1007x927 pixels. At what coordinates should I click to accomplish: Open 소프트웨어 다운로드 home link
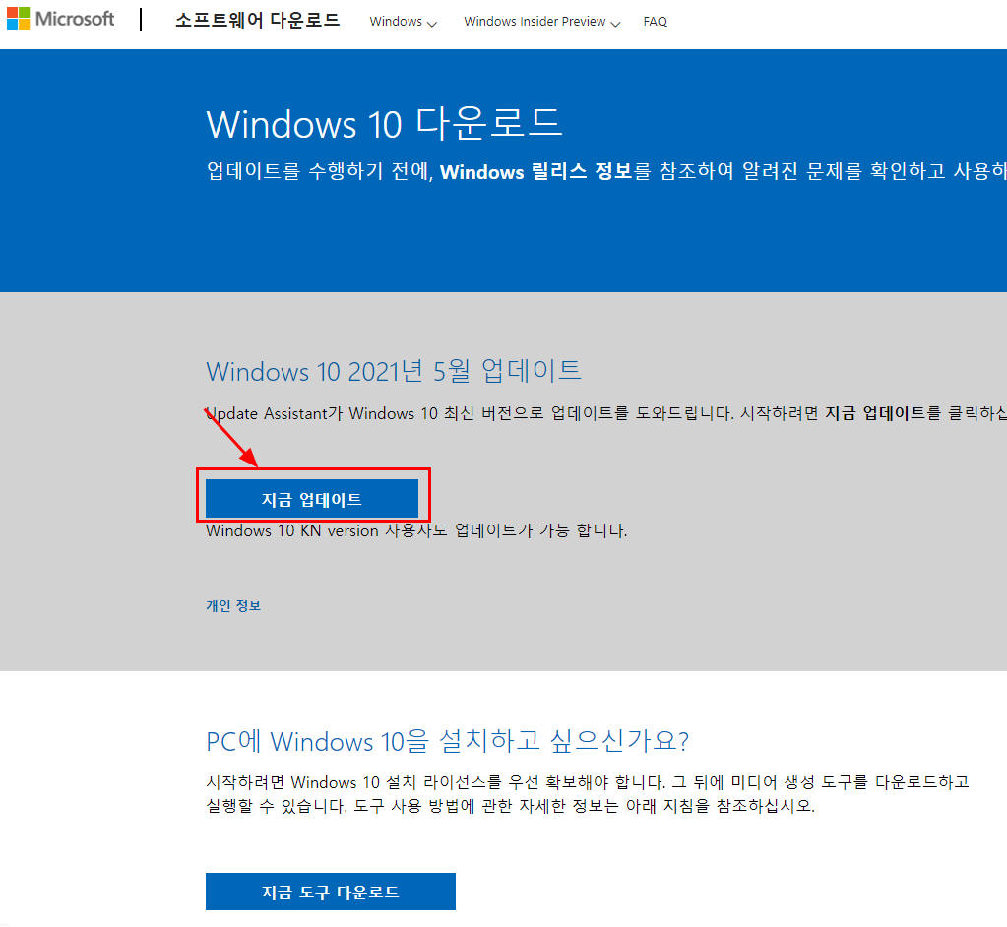point(257,20)
